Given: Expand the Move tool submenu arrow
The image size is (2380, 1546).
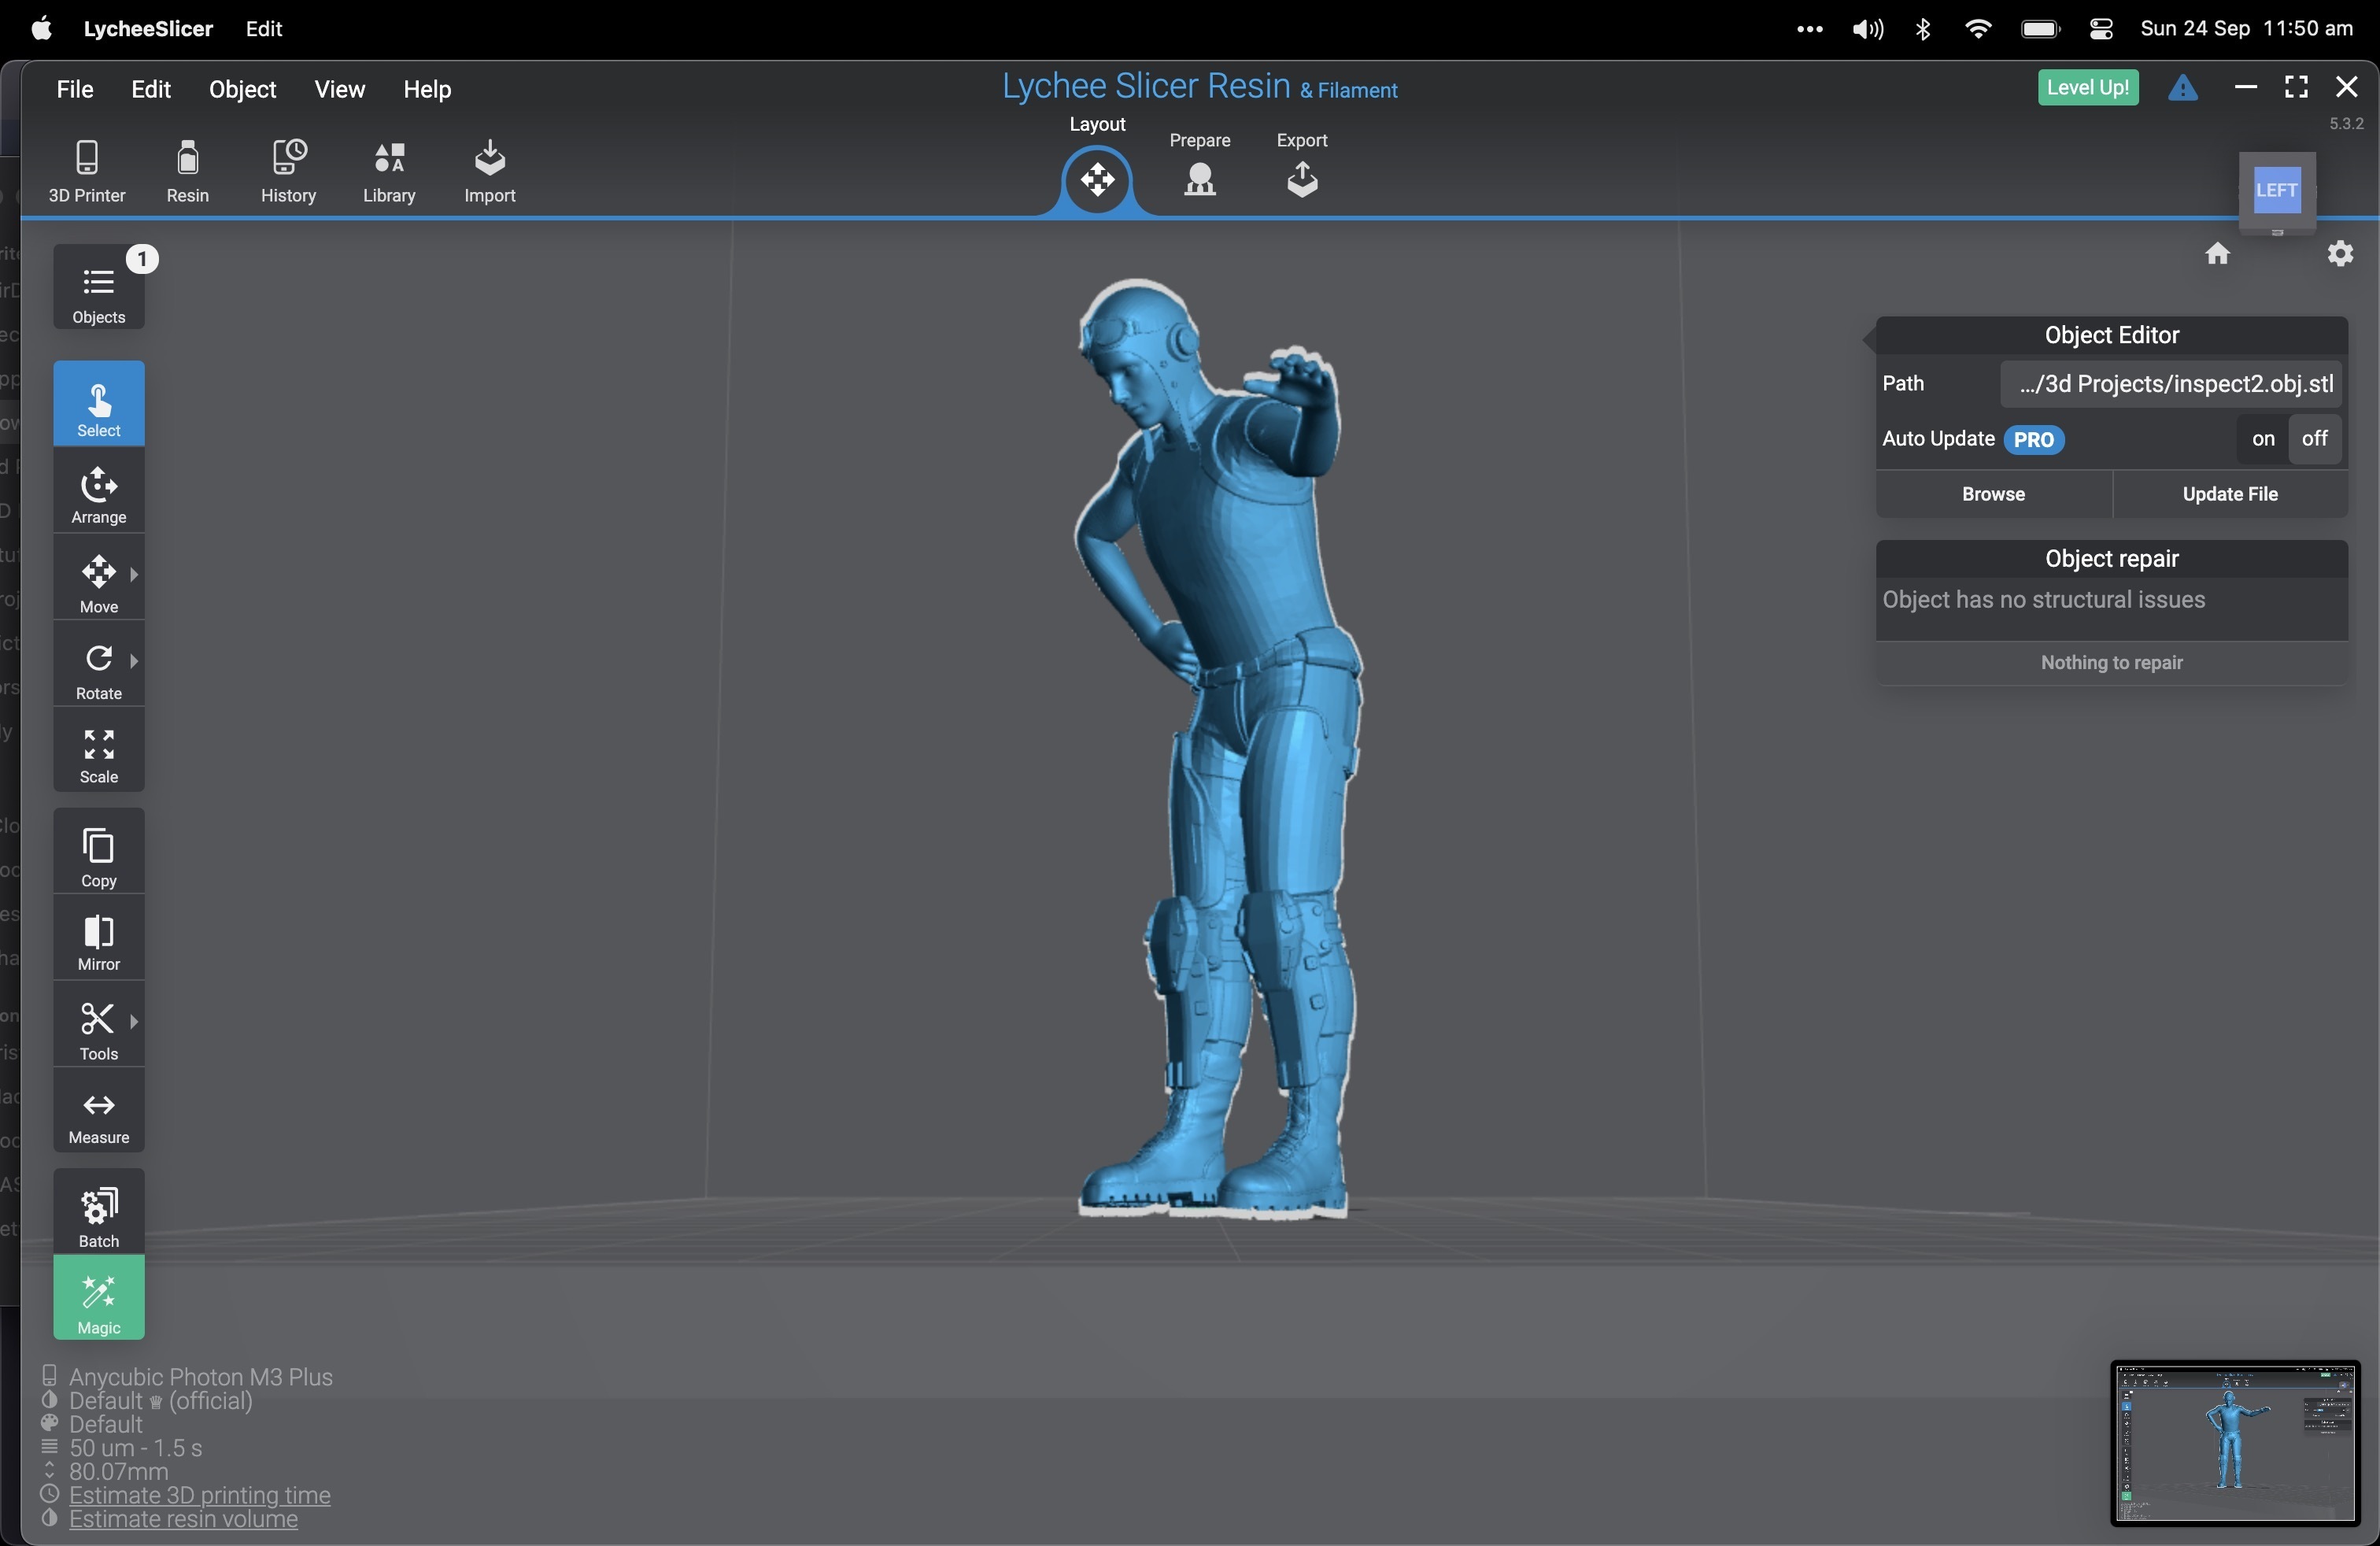Looking at the screenshot, I should tap(134, 574).
